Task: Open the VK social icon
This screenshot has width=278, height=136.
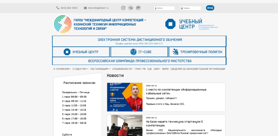Action: point(131,8)
